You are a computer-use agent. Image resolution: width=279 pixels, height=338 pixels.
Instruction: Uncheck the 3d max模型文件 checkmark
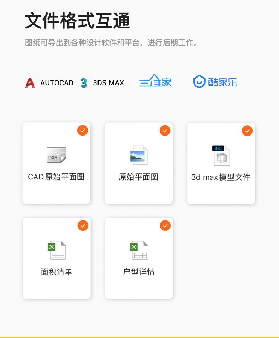tap(247, 131)
